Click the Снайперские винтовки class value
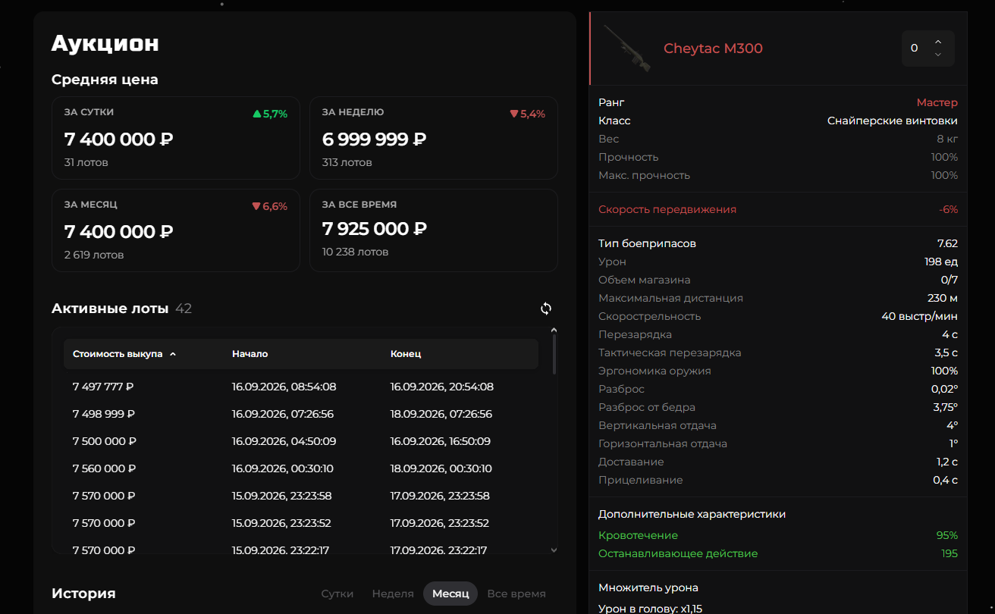Screen dimensions: 995x614 coord(893,121)
